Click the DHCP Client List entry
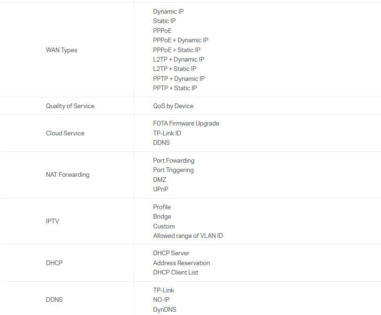This screenshot has height=315, width=381. [x=175, y=272]
